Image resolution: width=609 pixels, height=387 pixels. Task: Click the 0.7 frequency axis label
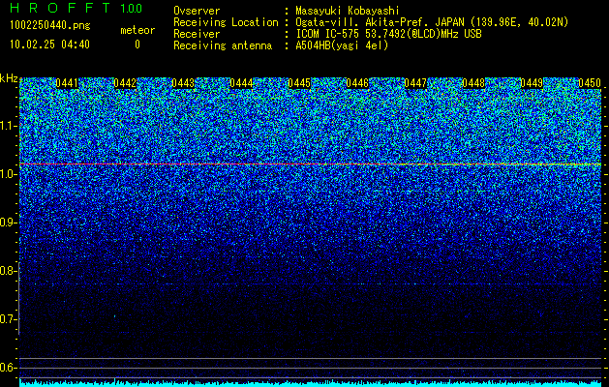[x=8, y=319]
